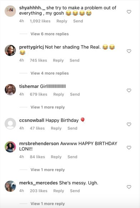Open shyahhhh._'s profile picture
This screenshot has height=208, width=140.
(10, 11)
